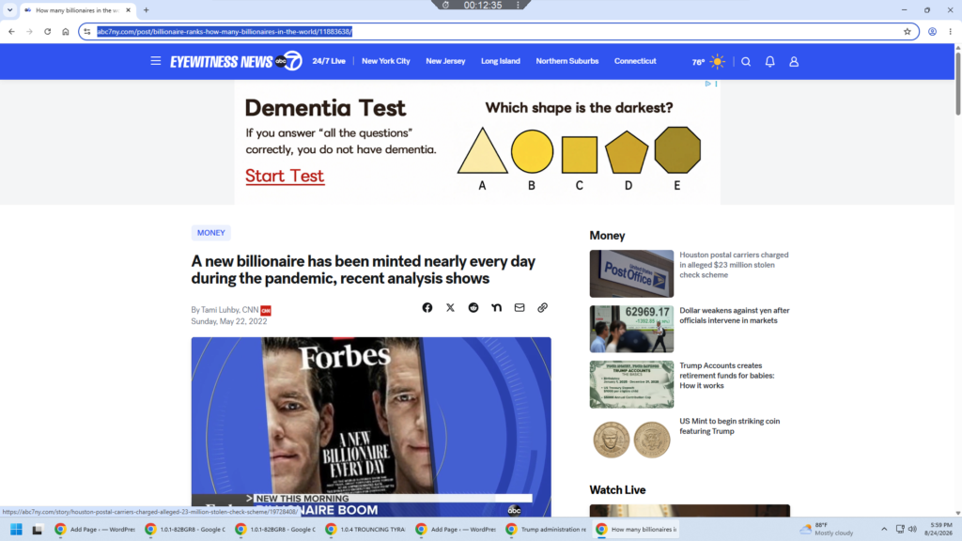
Task: Open Long Island section
Action: tap(501, 61)
